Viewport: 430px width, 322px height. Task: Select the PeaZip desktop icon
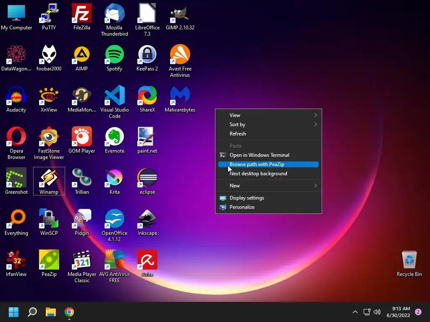[x=49, y=263]
